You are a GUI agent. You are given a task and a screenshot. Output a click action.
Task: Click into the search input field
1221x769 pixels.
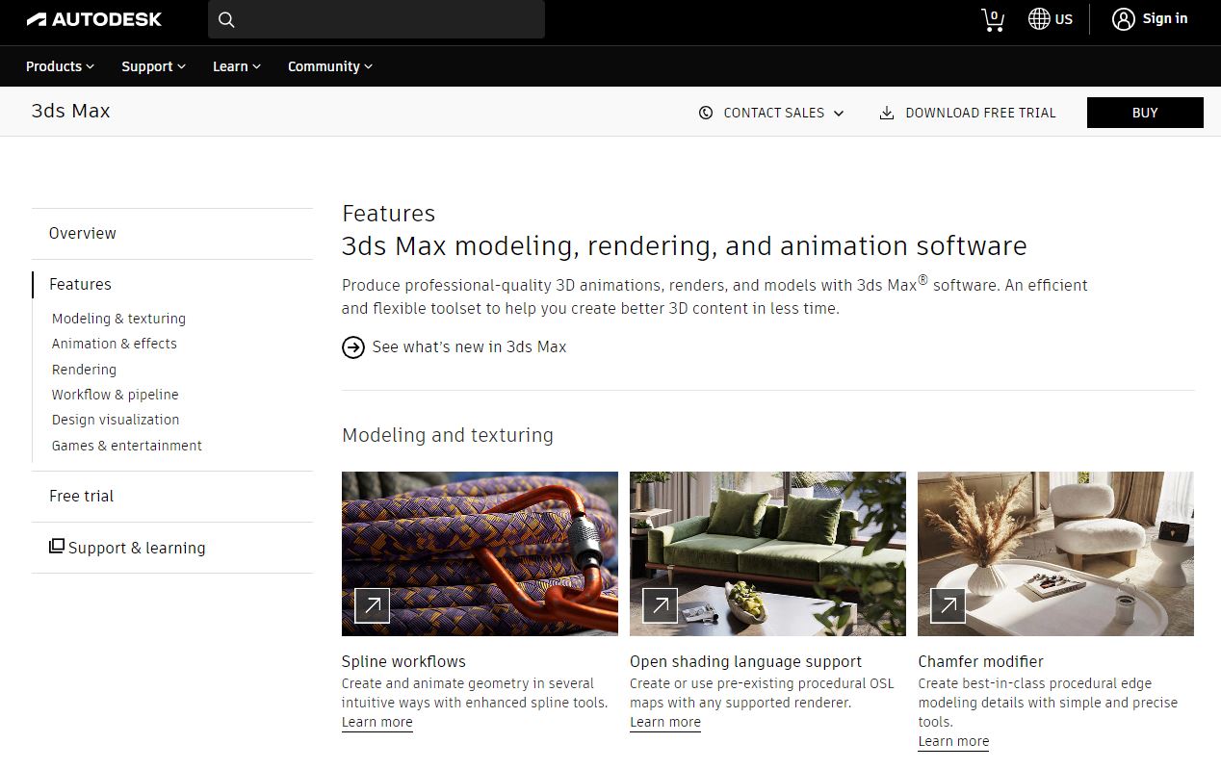pos(377,19)
